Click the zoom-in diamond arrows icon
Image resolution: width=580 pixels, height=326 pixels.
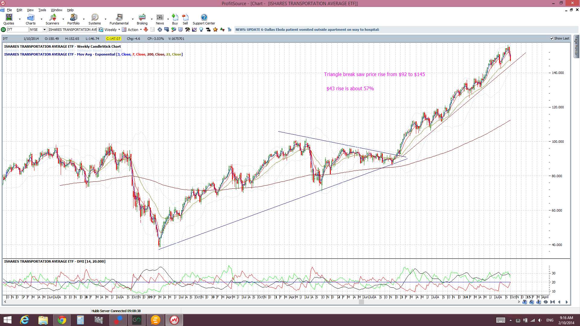[x=546, y=302]
